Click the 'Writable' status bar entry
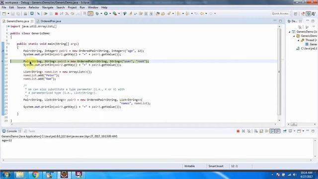 tap(189, 166)
